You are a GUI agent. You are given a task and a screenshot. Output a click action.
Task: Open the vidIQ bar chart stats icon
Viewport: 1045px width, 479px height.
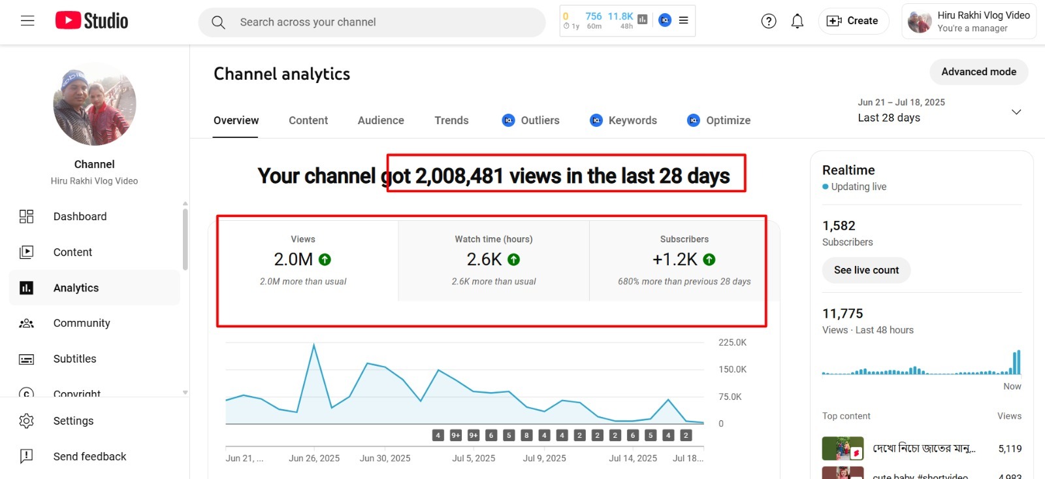coord(643,20)
